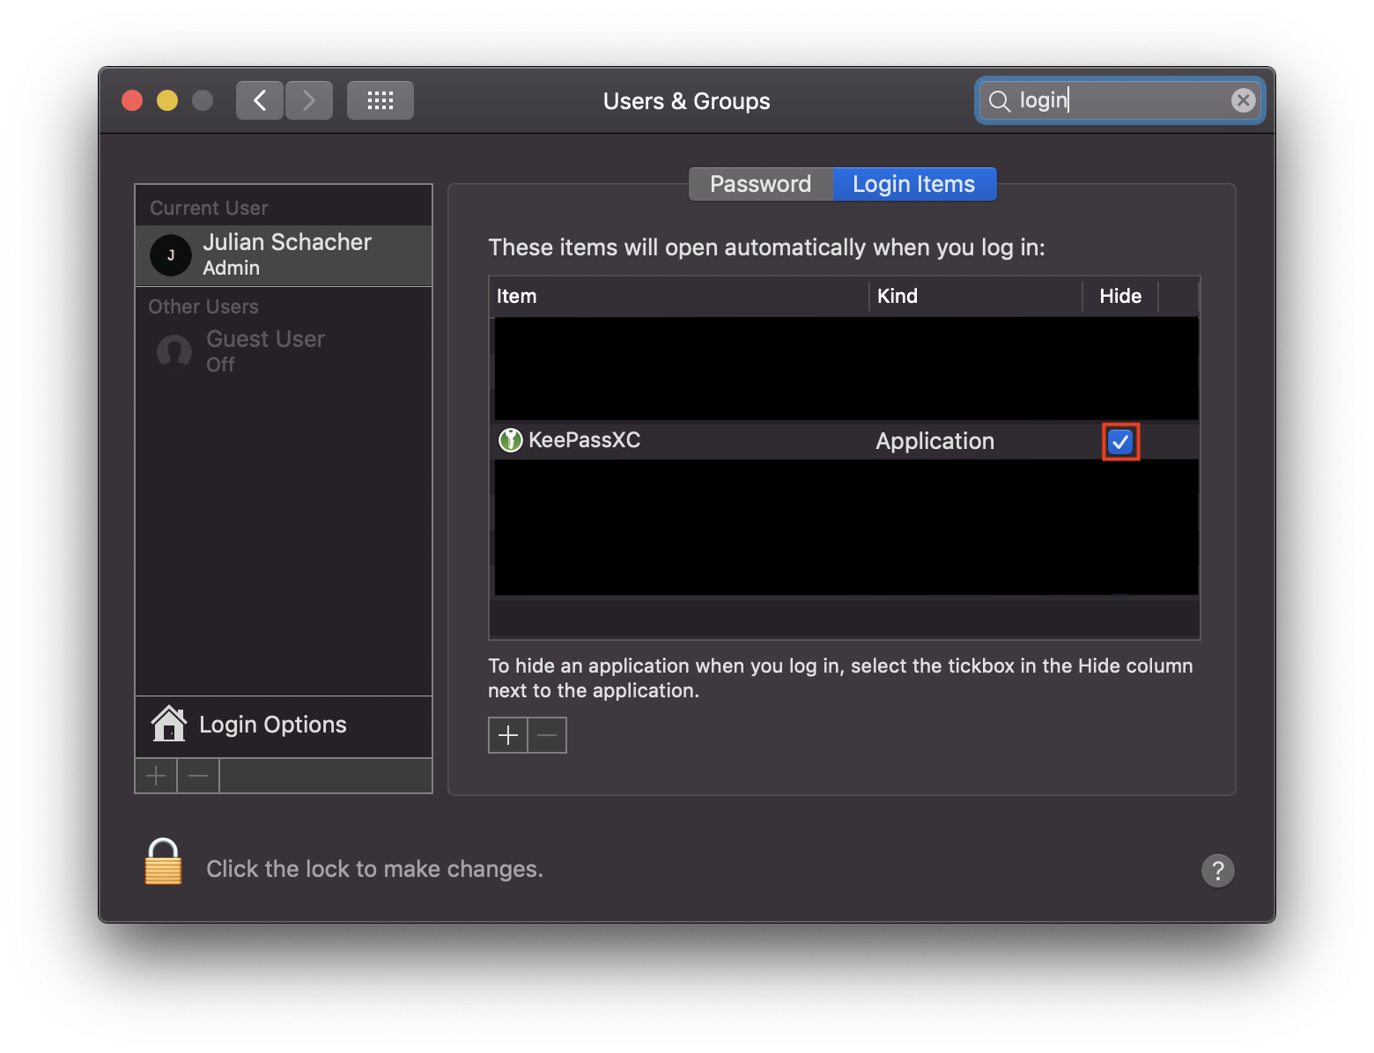Sort by the Kind column header
The height and width of the screenshot is (1053, 1374).
(x=898, y=296)
